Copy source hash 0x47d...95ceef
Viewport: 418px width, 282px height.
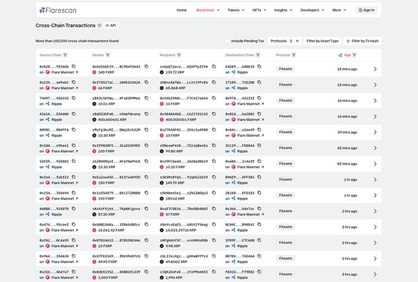click(74, 224)
